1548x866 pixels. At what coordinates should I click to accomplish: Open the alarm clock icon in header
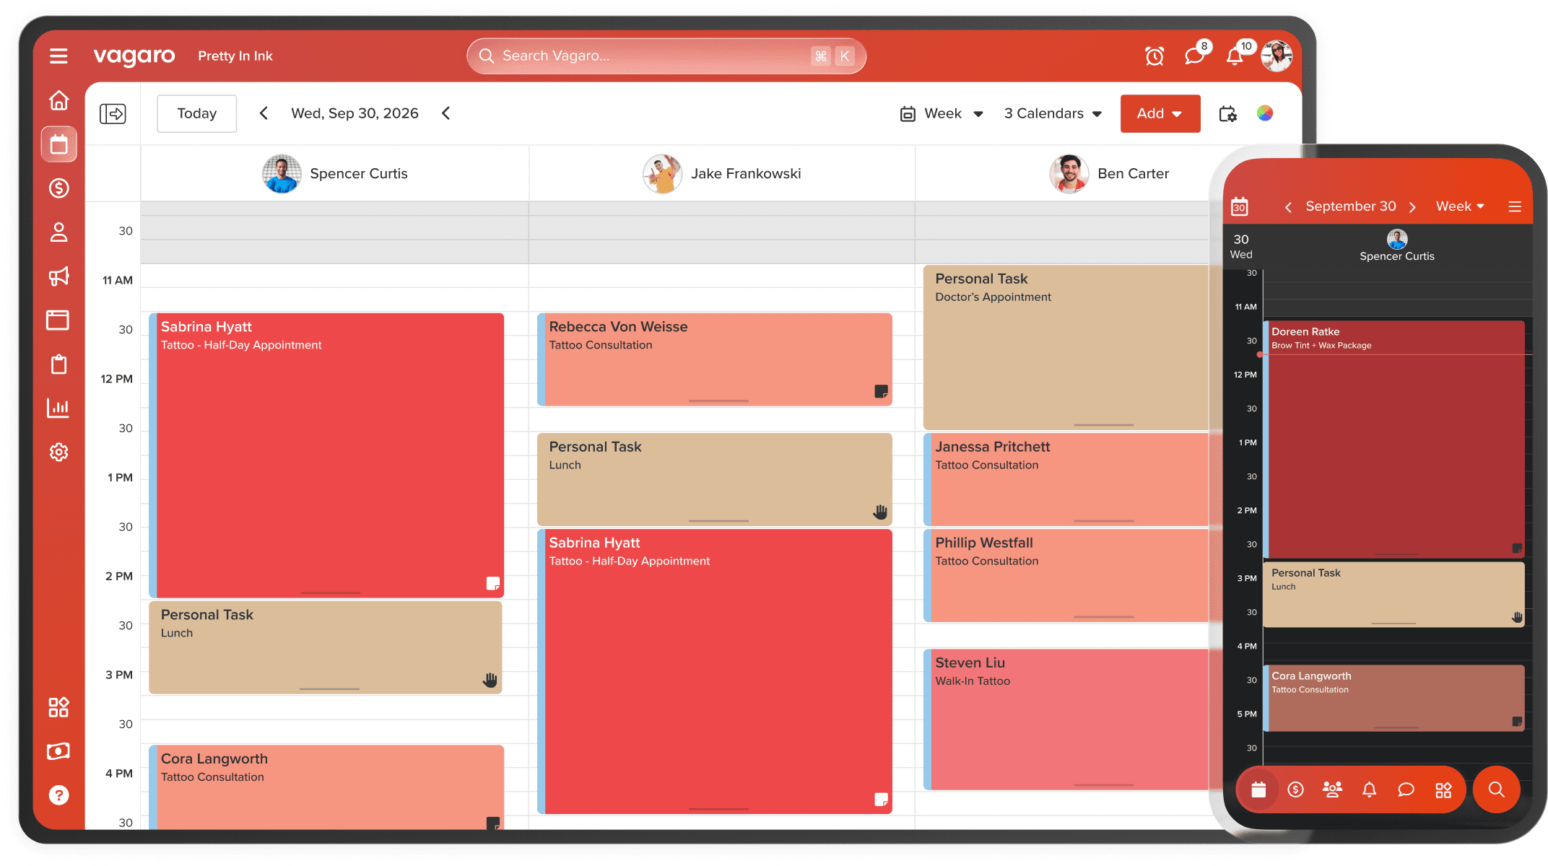point(1155,56)
